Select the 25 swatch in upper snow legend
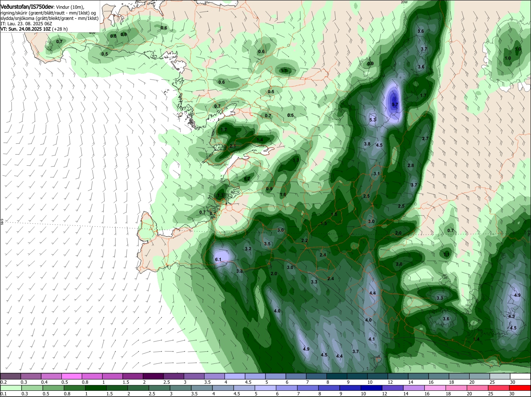The height and width of the screenshot is (397, 531). click(x=500, y=376)
